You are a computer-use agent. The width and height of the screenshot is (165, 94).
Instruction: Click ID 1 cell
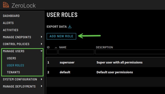[x=48, y=62]
